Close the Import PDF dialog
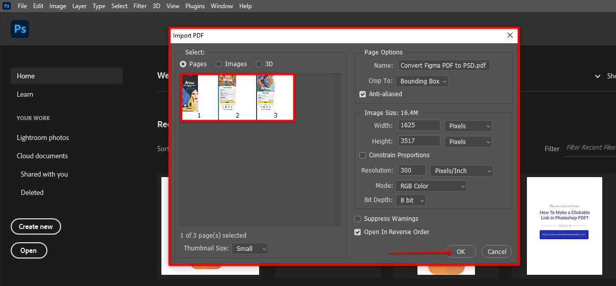Viewport: 616px width, 286px height. 510,35
